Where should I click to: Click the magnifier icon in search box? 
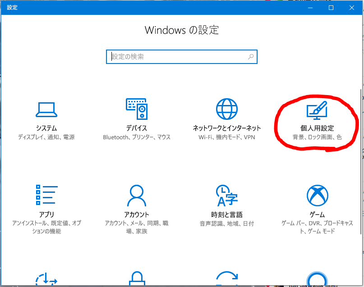click(251, 57)
